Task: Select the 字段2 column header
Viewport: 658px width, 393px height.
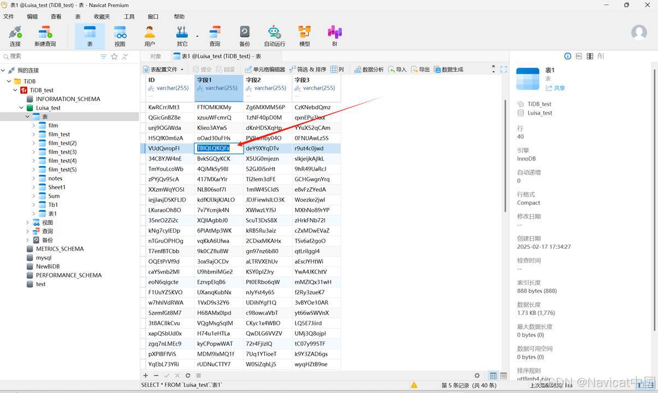Action: pyautogui.click(x=268, y=88)
